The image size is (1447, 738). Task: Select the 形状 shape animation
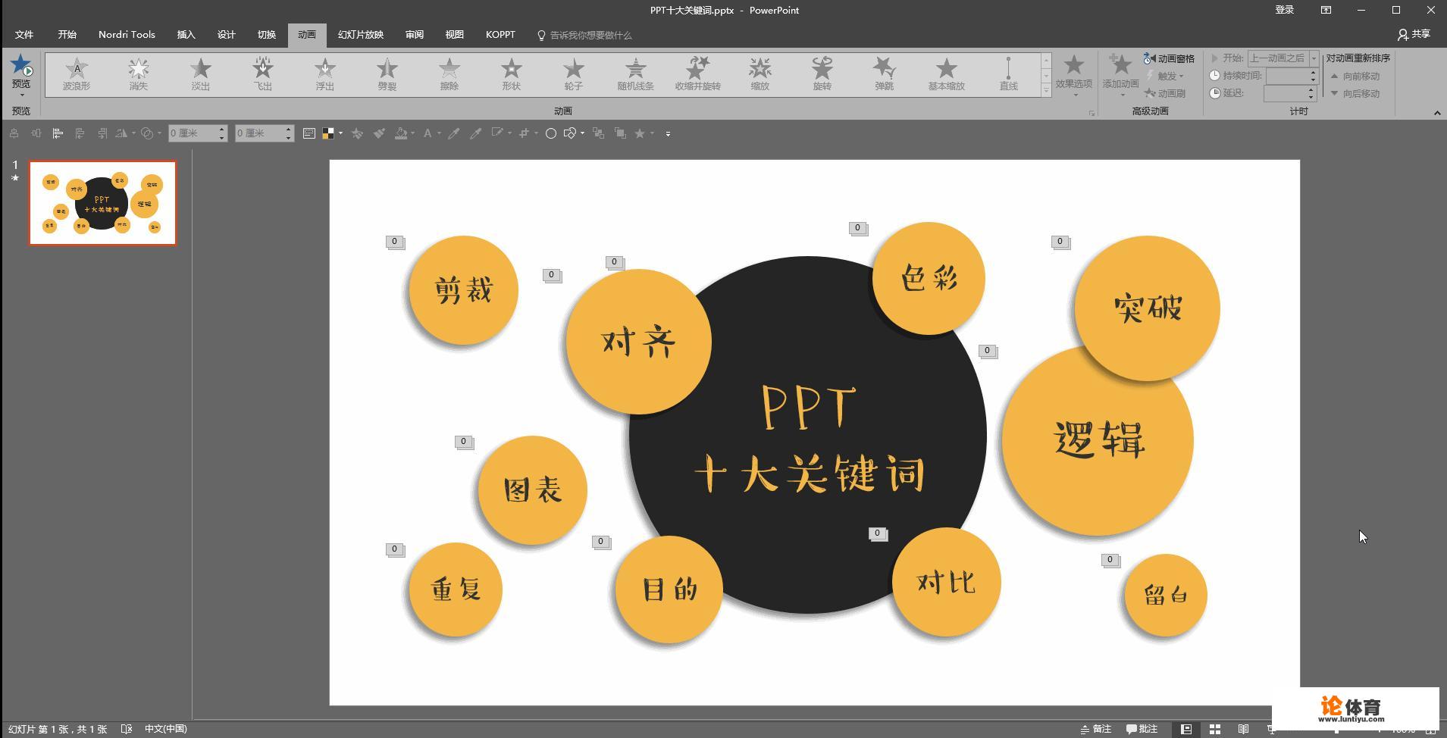click(x=512, y=74)
